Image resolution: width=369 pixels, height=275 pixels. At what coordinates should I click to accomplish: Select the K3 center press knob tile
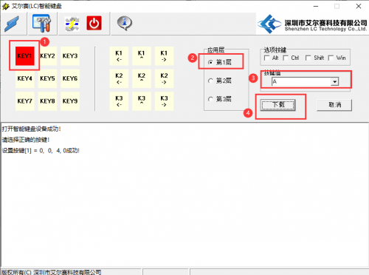point(142,101)
